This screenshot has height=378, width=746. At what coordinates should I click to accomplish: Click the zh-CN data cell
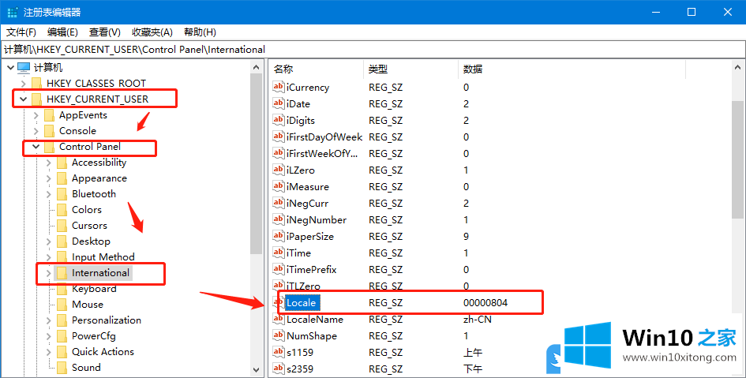[477, 320]
